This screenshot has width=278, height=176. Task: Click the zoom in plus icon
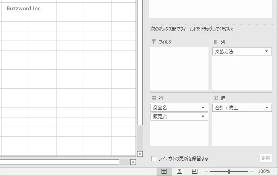tap(251, 171)
